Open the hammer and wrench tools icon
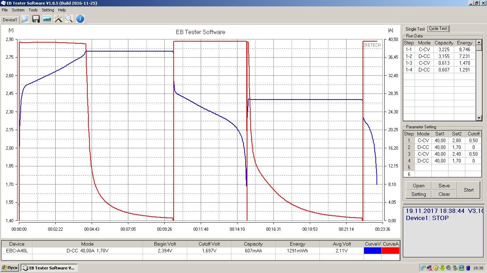The image size is (487, 273). point(58,19)
